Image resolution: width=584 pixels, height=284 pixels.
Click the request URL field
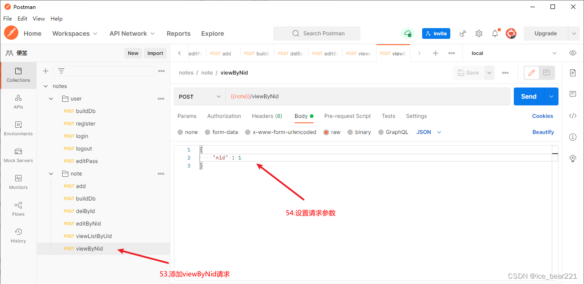(368, 96)
